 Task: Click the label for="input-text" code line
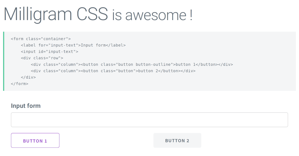(x=73, y=45)
